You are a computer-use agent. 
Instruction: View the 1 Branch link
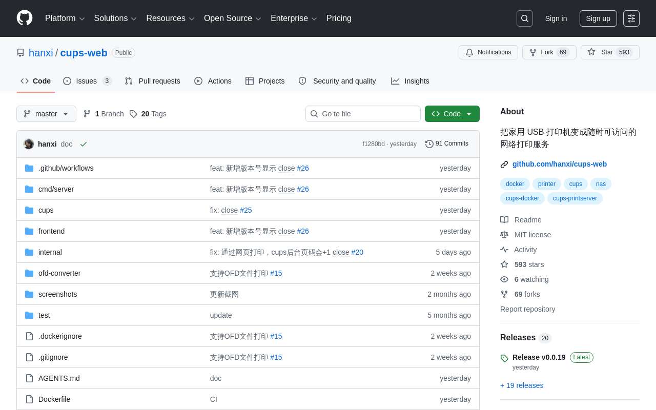(x=104, y=114)
